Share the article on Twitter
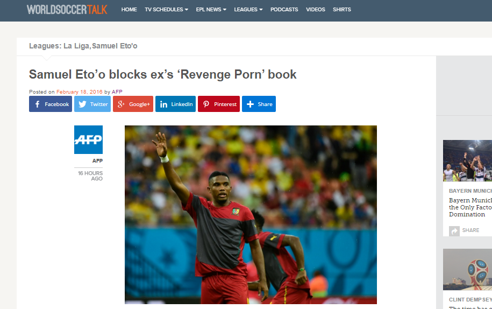Viewport: 492px width, 309px height. (92, 104)
